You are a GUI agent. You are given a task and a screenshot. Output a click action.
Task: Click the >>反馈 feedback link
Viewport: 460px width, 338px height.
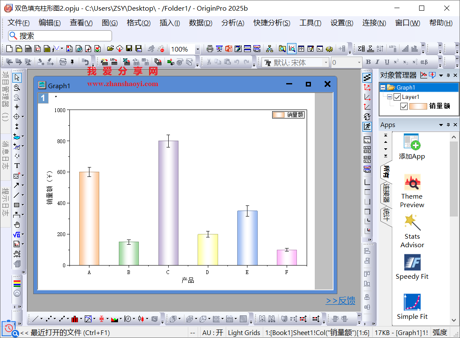(x=340, y=301)
